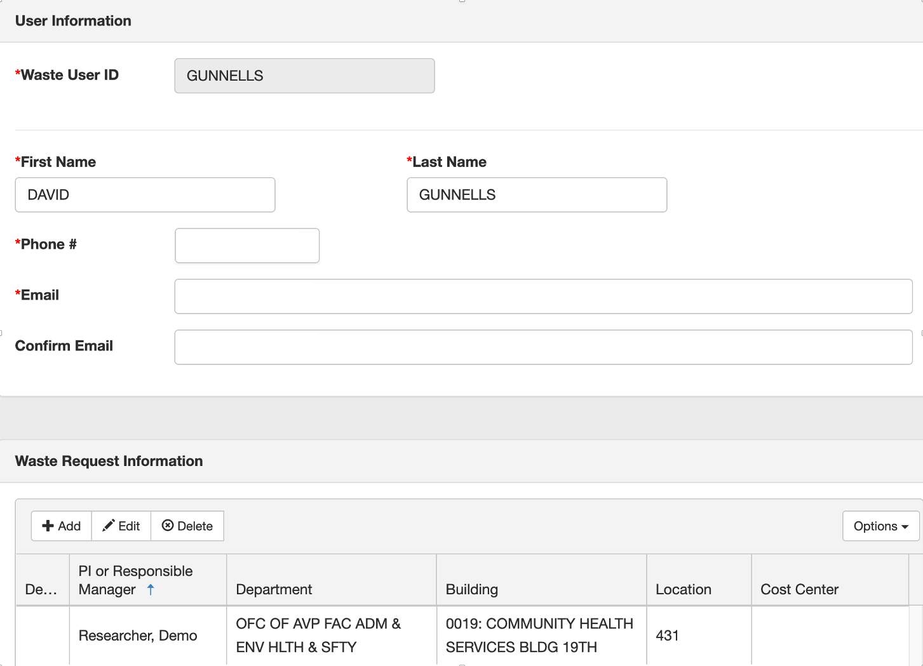Click the location cell showing 431

tap(667, 636)
